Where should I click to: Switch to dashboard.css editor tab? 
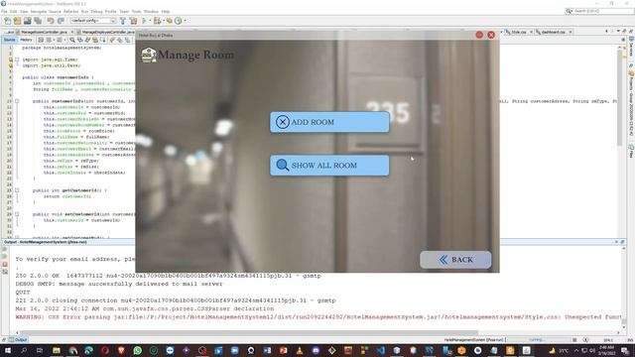(554, 32)
